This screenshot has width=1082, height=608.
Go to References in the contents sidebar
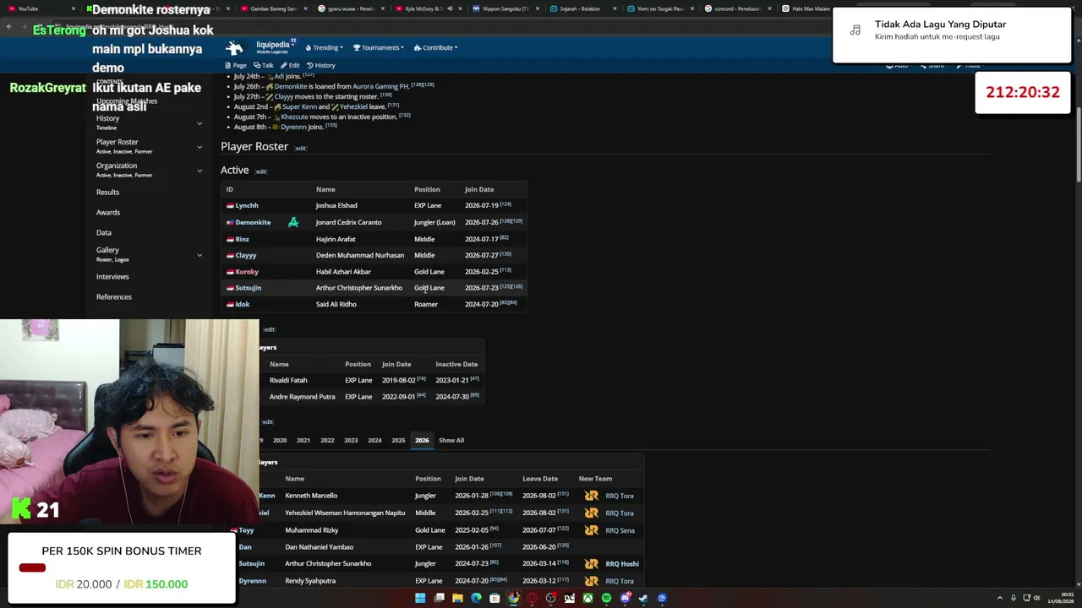(114, 297)
